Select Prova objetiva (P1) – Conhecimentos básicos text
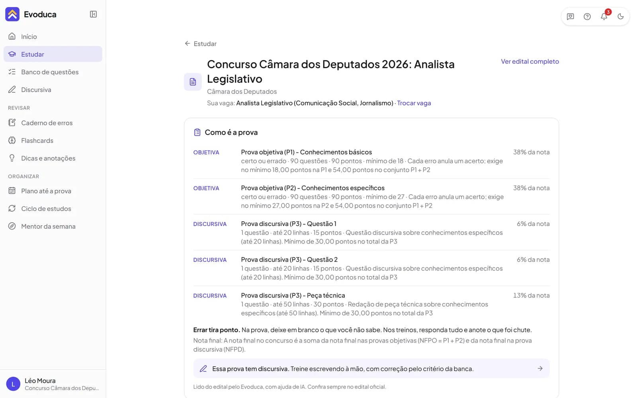The image size is (637, 398). click(307, 152)
